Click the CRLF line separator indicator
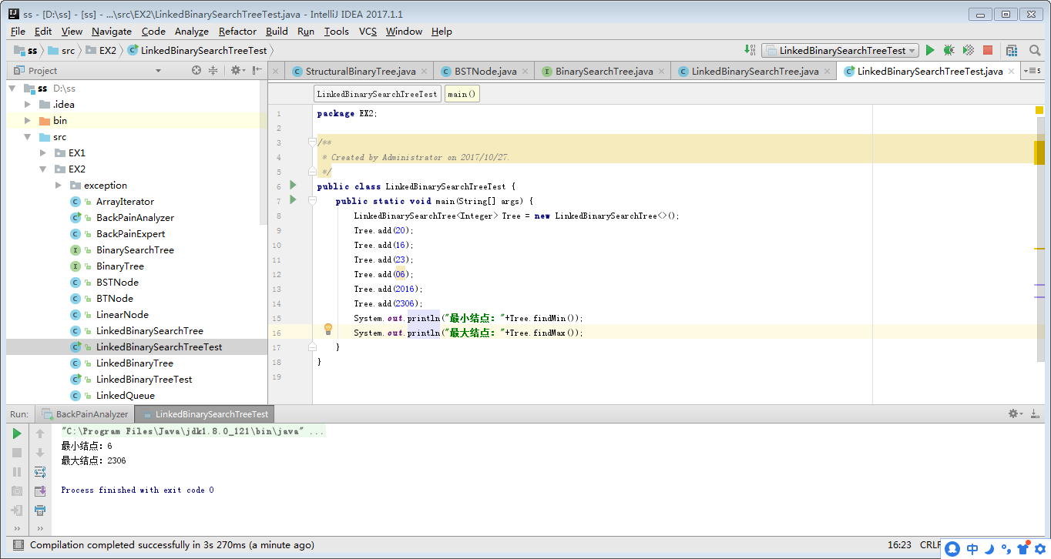The height and width of the screenshot is (559, 1051). (930, 545)
